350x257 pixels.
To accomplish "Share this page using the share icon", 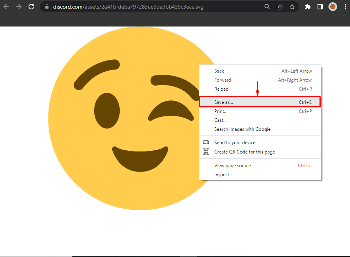I will point(280,7).
